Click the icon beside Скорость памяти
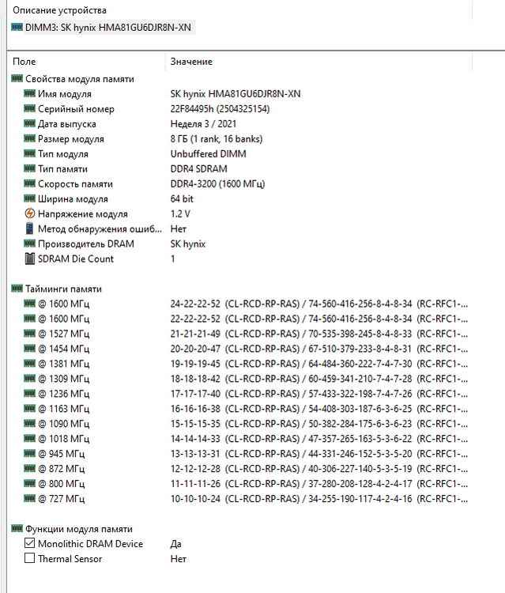The image size is (505, 593). click(x=29, y=183)
